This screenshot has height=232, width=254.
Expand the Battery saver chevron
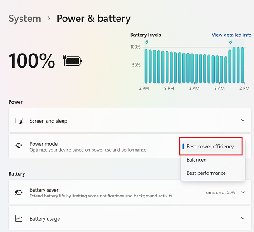pyautogui.click(x=243, y=192)
